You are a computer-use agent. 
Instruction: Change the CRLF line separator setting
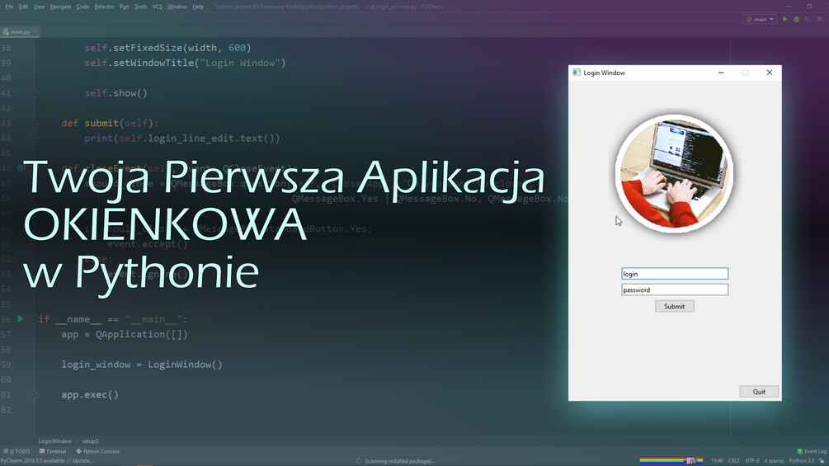[x=734, y=461]
